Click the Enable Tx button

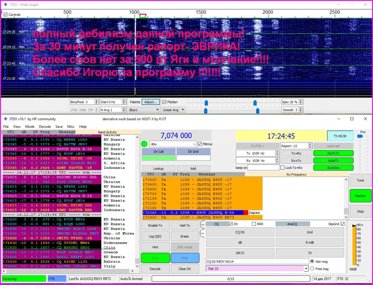(155, 226)
